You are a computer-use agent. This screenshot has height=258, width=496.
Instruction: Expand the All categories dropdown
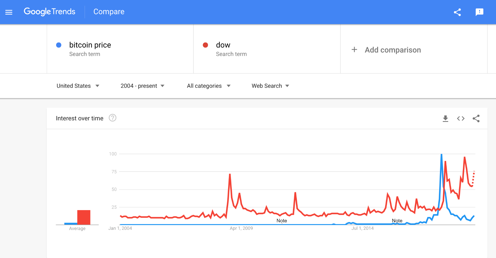[x=209, y=86]
